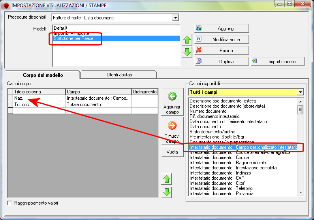The image size is (314, 220).
Task: Click the Ordinamento column header
Action: (145, 92)
